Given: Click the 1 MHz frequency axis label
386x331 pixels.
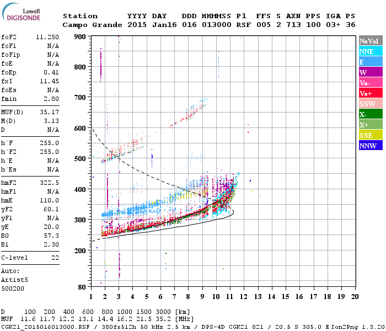Looking at the screenshot, I should click(91, 297).
